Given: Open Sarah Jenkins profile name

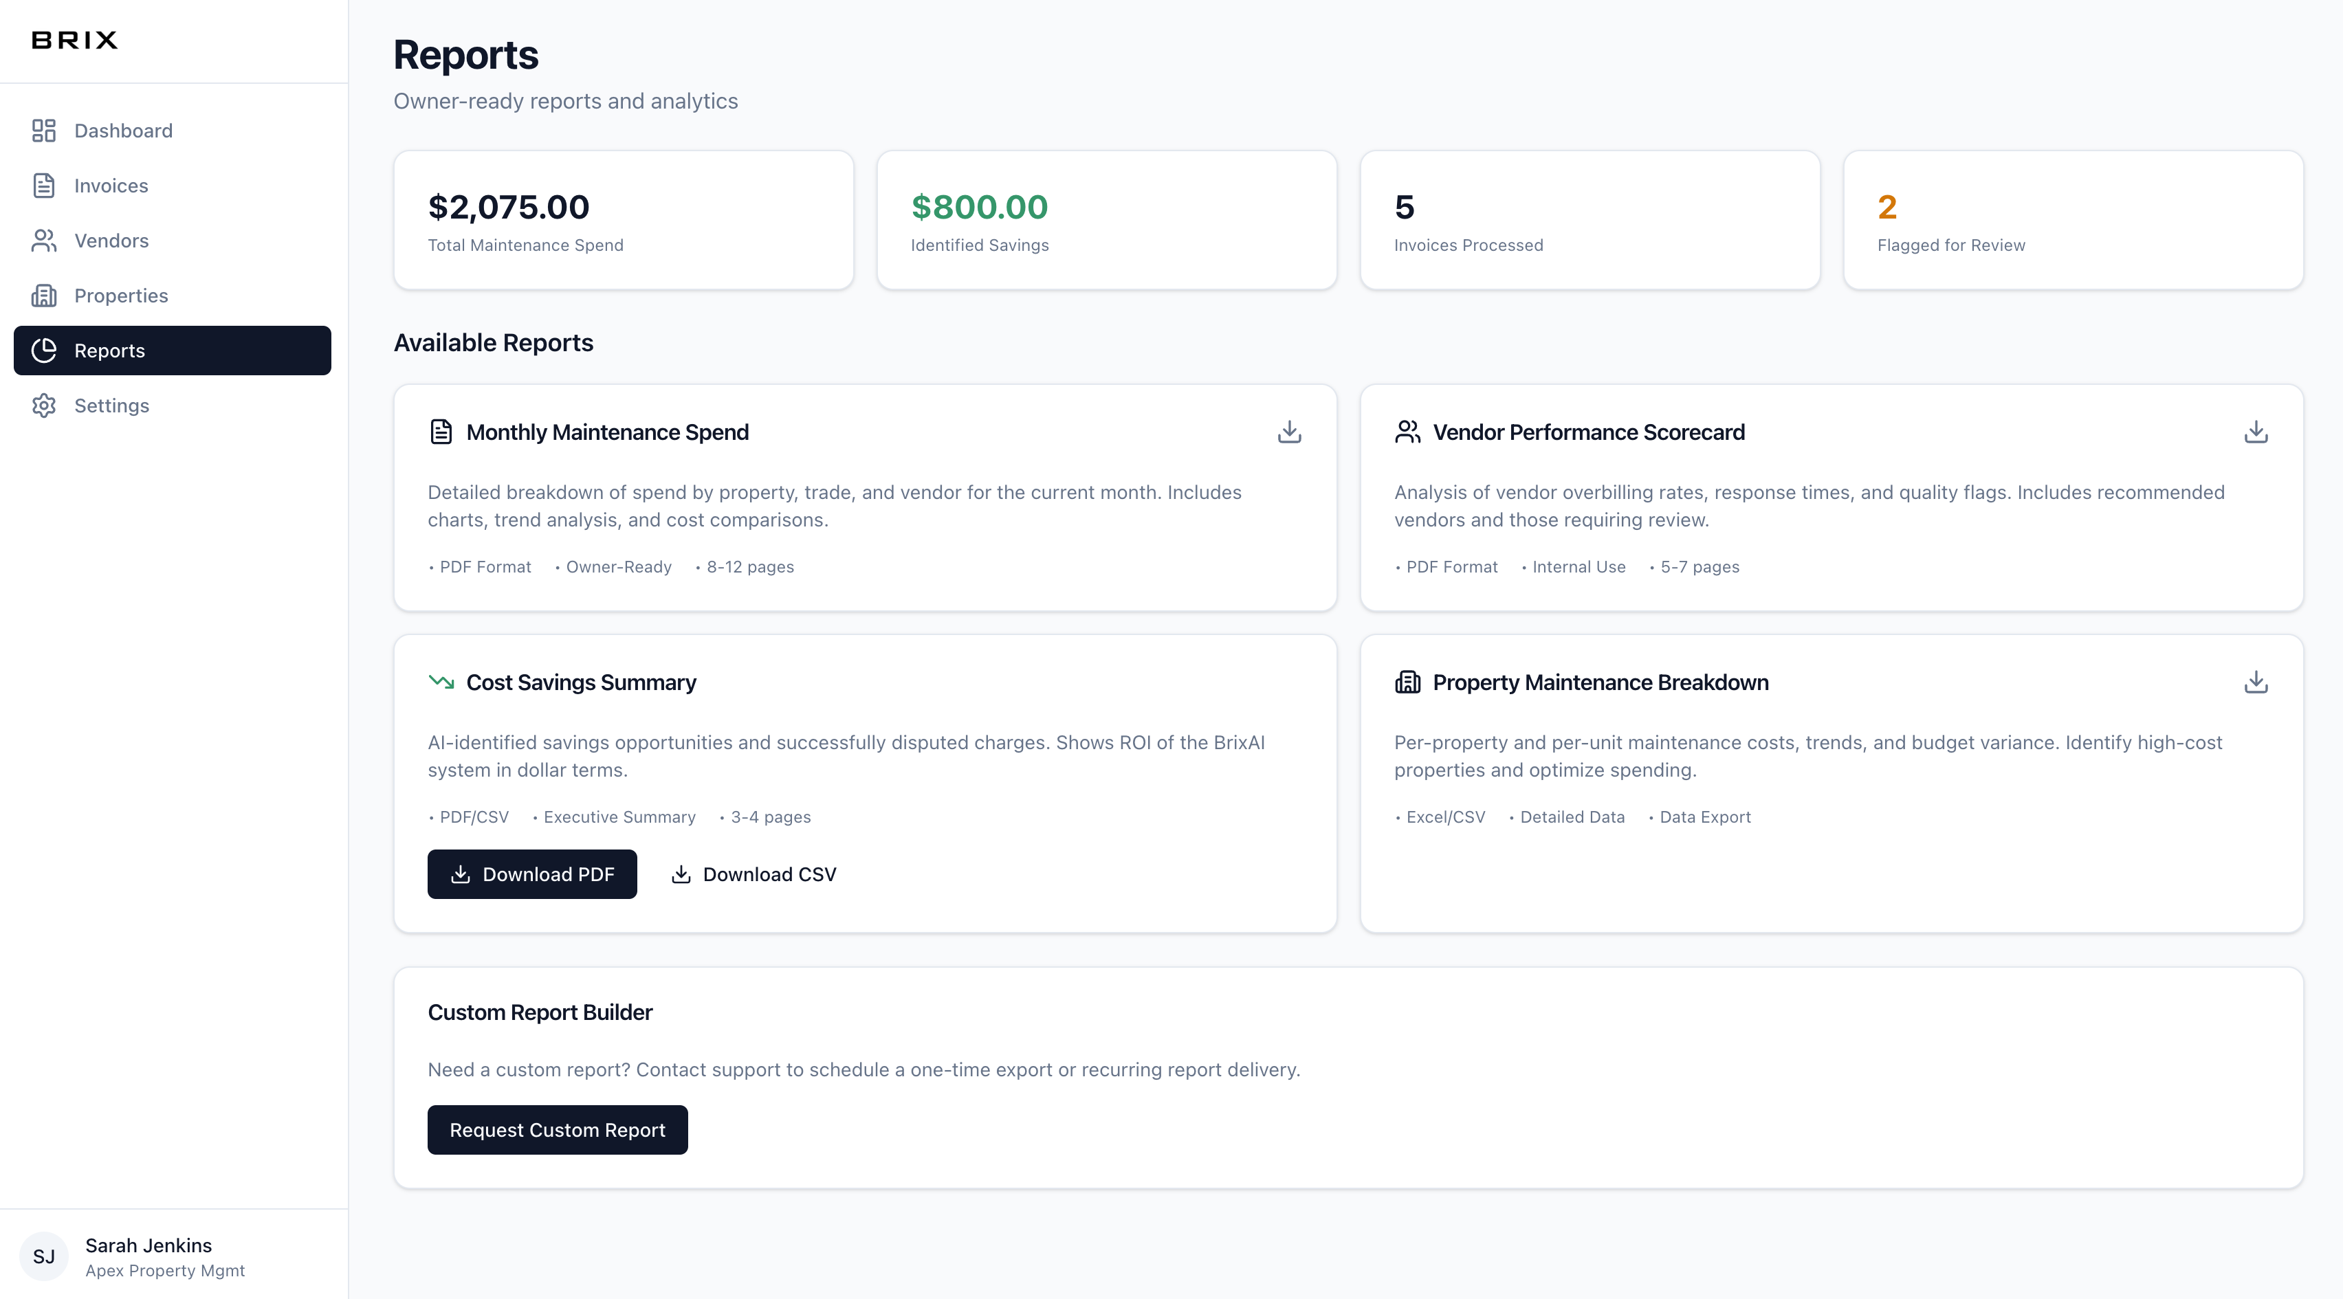Looking at the screenshot, I should coord(148,1245).
